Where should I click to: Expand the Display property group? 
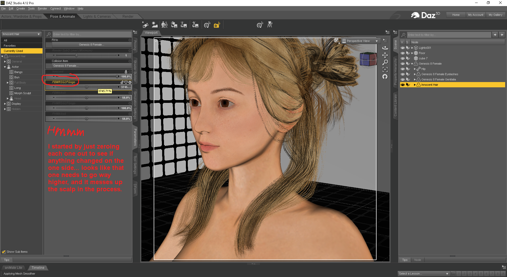(x=5, y=104)
